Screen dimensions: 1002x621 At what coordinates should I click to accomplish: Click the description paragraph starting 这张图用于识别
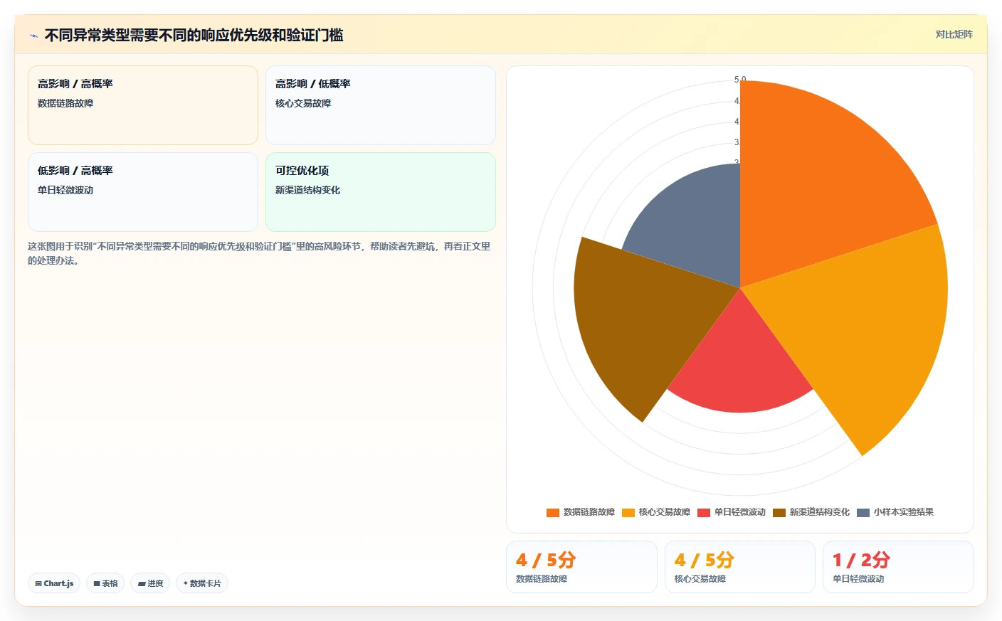pyautogui.click(x=259, y=253)
